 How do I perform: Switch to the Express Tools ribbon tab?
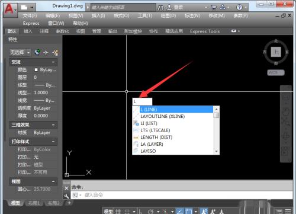coord(205,31)
